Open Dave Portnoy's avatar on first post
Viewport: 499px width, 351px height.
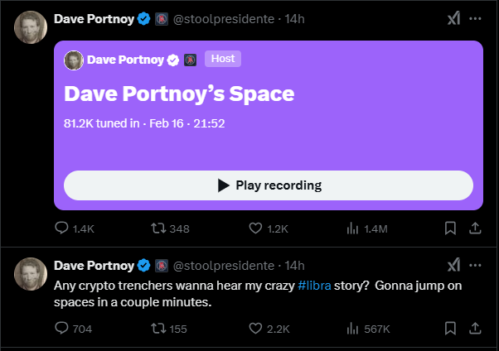point(31,27)
